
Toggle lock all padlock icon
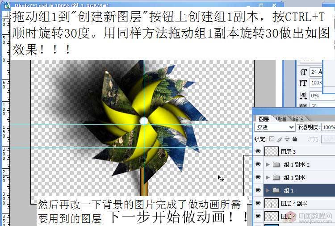click(295, 139)
